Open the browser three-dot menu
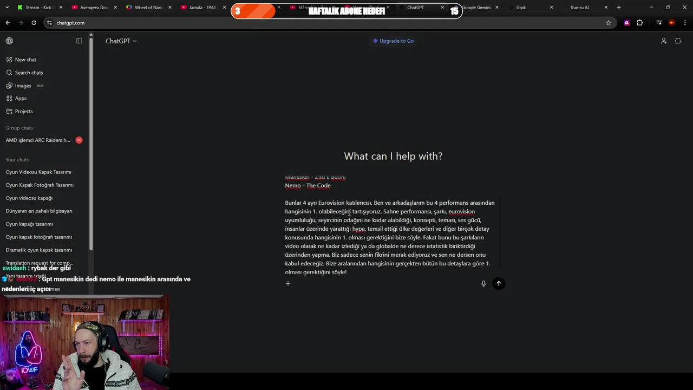Viewport: 693px width, 390px height. click(685, 23)
